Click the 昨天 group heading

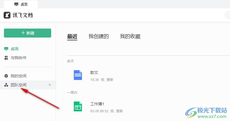[71, 61]
